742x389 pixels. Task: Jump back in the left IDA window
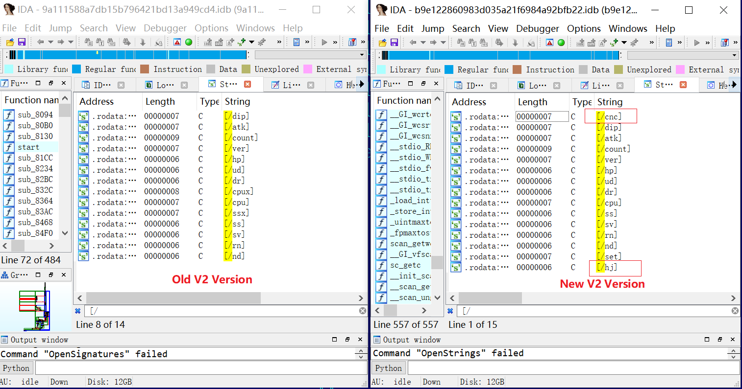[40, 42]
